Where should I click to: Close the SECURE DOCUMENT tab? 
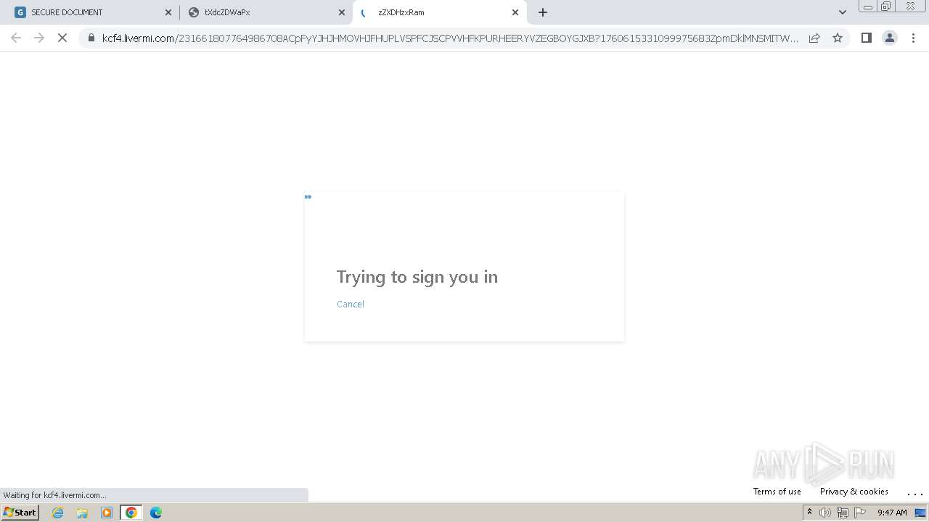pyautogui.click(x=168, y=12)
